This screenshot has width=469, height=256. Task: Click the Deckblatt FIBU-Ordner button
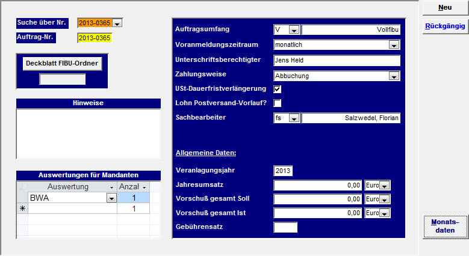click(62, 63)
